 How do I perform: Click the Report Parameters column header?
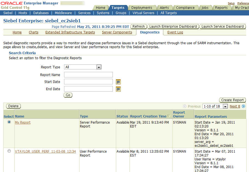coord(211,116)
